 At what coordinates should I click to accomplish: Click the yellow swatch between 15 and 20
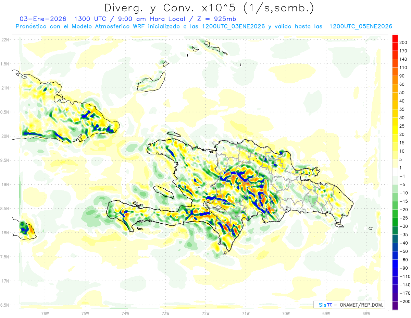(395, 138)
